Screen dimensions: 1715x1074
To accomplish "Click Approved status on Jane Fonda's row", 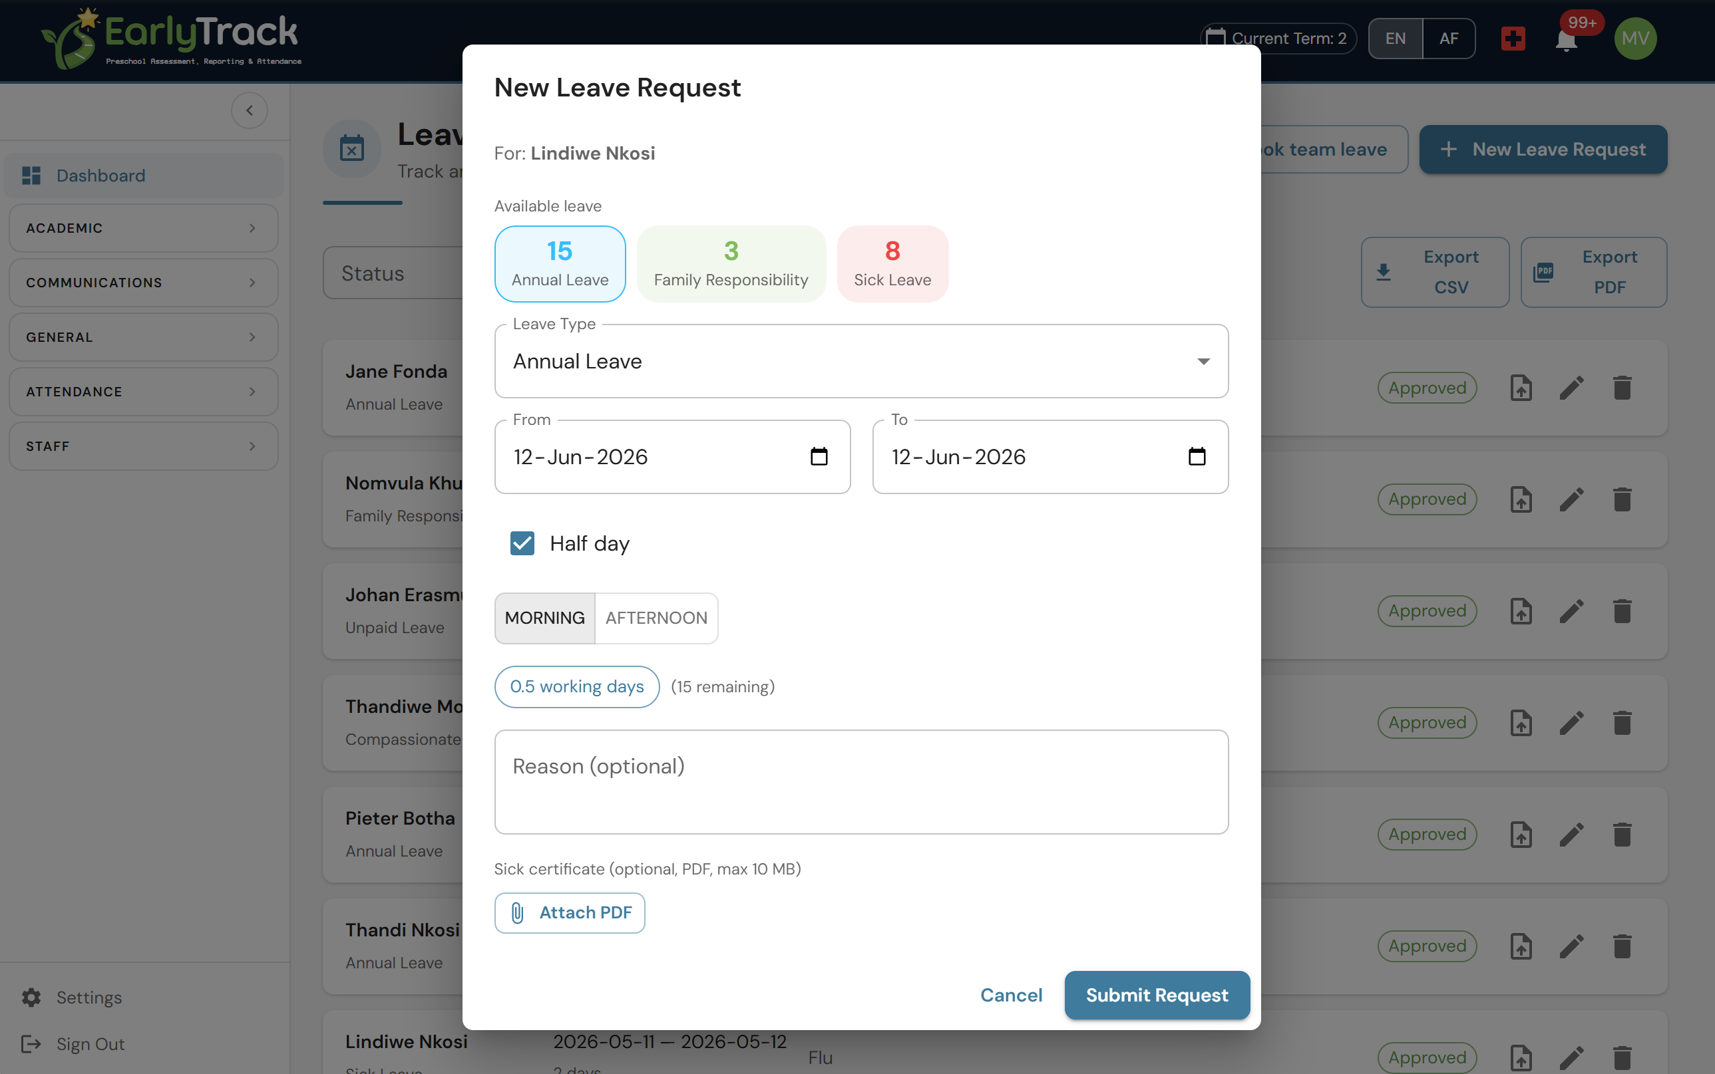I will (x=1427, y=388).
